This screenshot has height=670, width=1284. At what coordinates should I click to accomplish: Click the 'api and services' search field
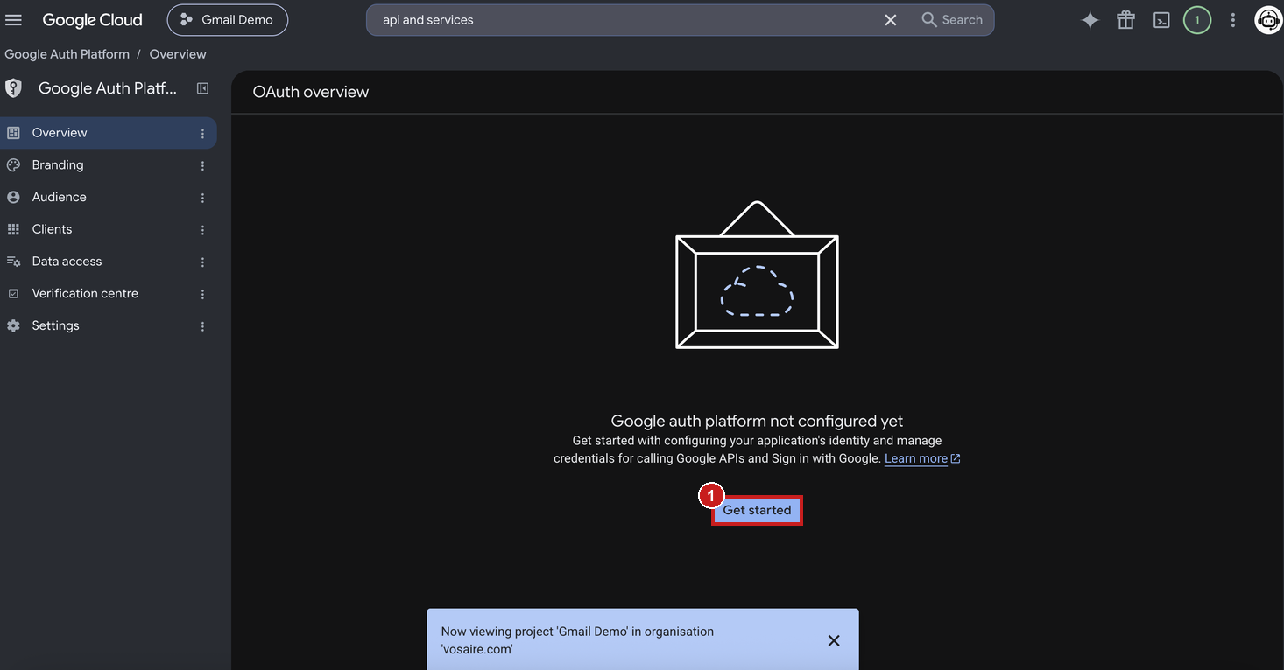pos(626,20)
